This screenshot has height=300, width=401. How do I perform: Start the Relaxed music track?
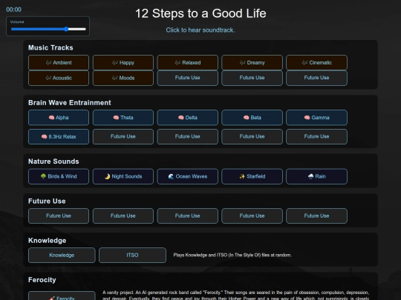click(x=187, y=62)
